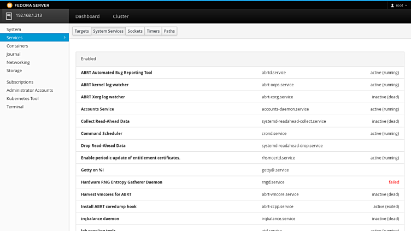Click the Fedora Server logo icon
Viewport: 411px width, 231px height.
[9, 5]
